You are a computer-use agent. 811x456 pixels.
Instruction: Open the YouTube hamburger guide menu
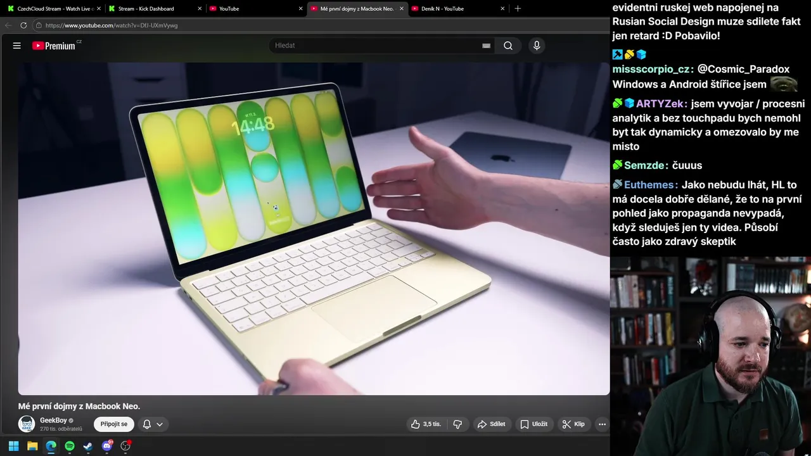pyautogui.click(x=17, y=46)
